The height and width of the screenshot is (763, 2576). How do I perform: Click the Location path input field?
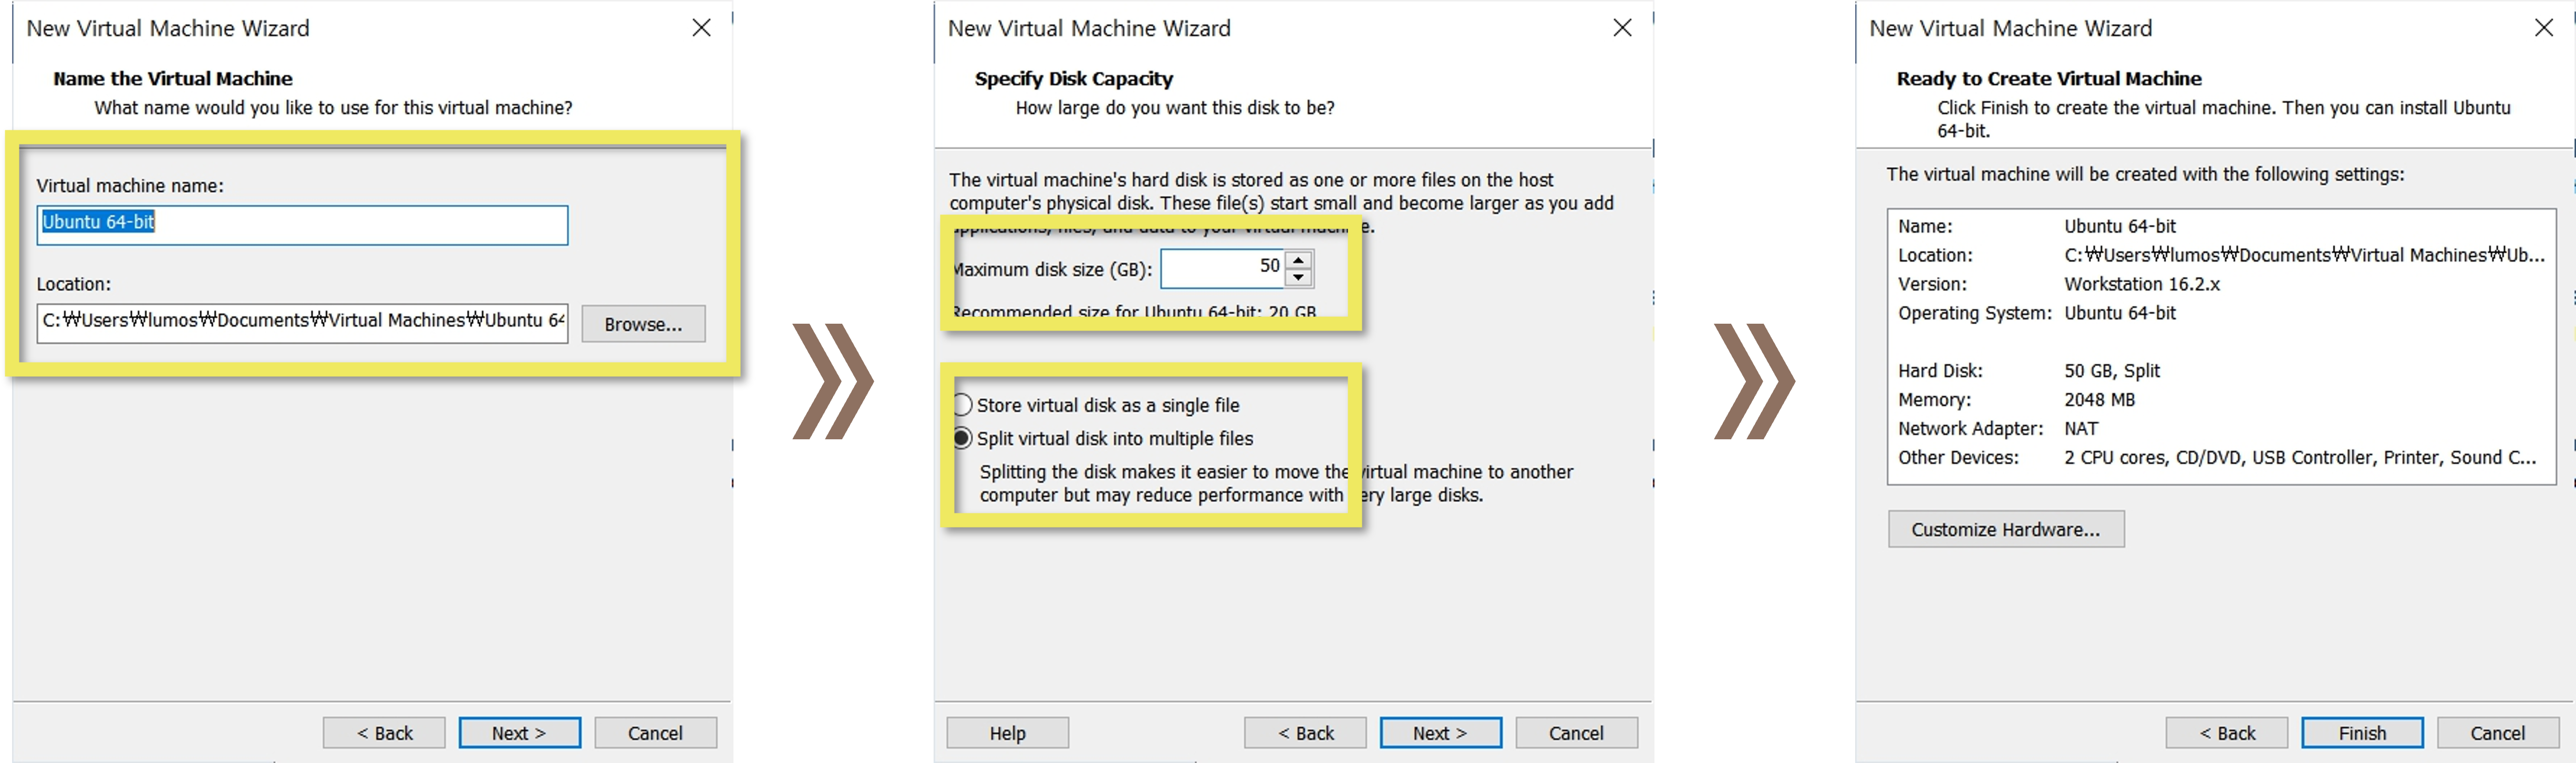click(x=302, y=322)
